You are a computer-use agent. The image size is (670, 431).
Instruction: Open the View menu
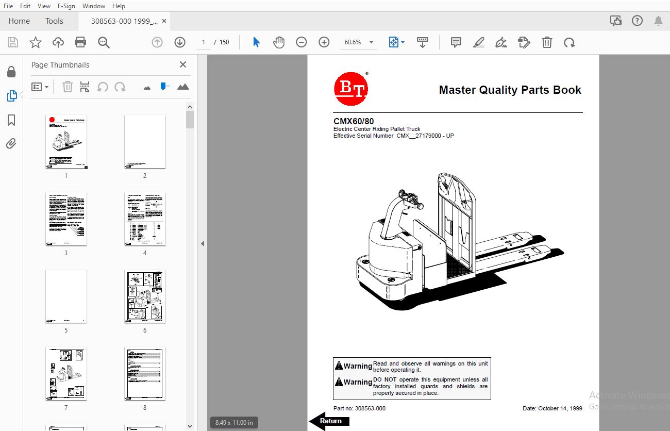click(x=44, y=6)
